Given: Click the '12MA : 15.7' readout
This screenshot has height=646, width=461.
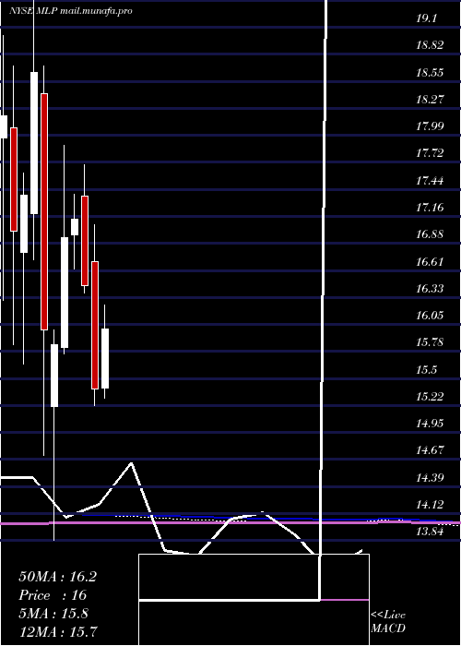Looking at the screenshot, I should (58, 631).
